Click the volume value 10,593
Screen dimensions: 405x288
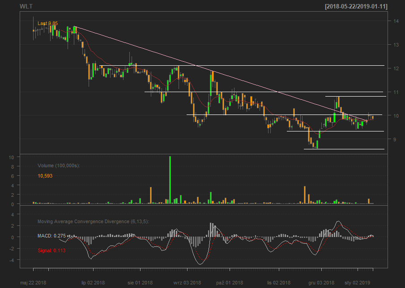tap(45, 176)
